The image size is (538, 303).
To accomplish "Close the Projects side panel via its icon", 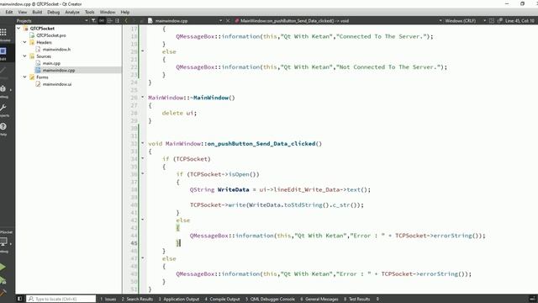I will pyautogui.click(x=118, y=20).
